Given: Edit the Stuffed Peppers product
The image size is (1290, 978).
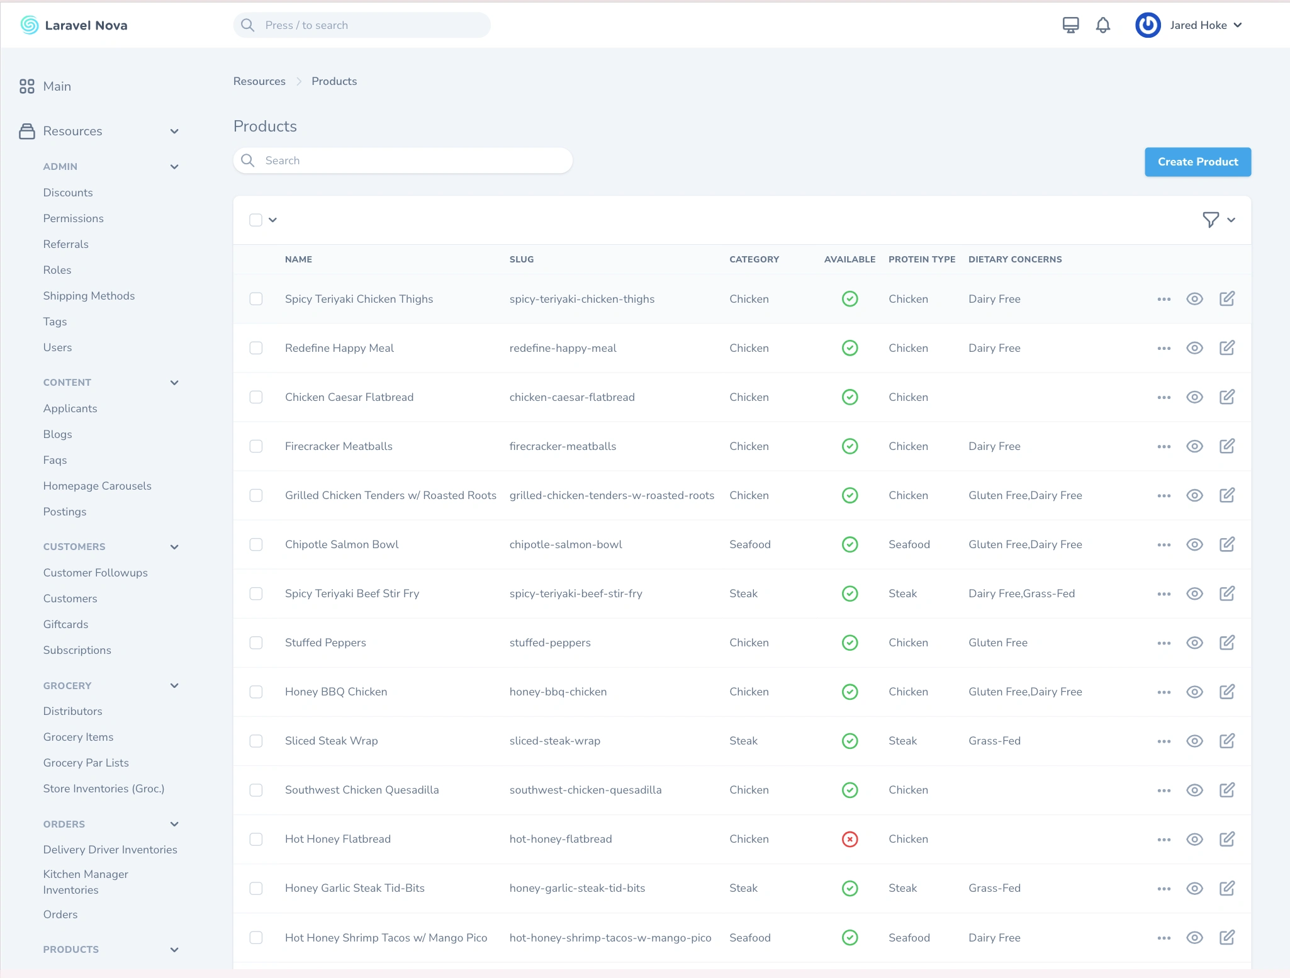Looking at the screenshot, I should pos(1227,643).
